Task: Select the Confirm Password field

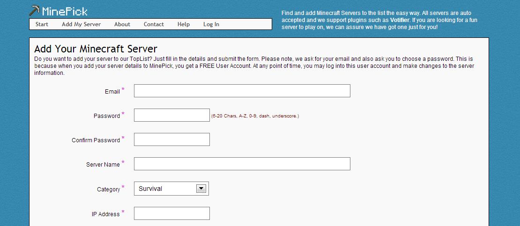Action: pos(171,139)
